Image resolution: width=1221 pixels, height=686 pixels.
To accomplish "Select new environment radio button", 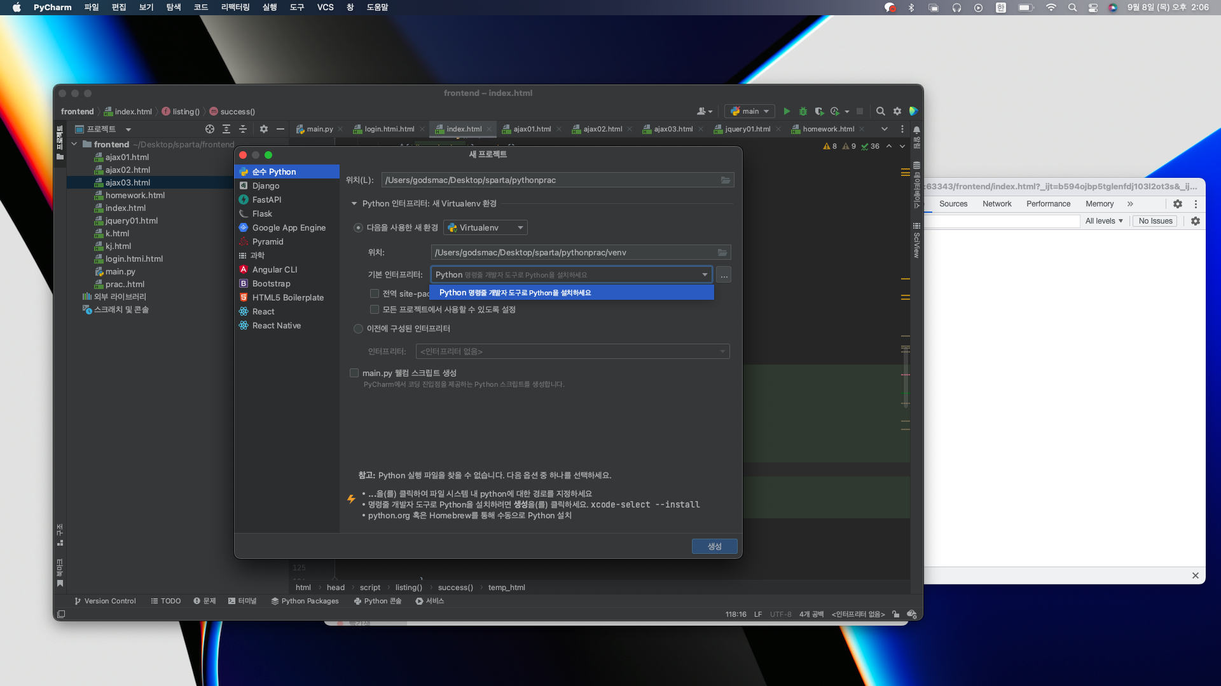I will tap(359, 228).
